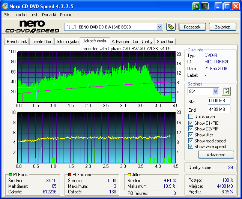The height and width of the screenshot is (199, 242).
Task: Switch to the ScanDisc tab
Action: pos(165,42)
